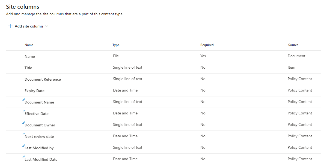Screen dimensions: 321x164
Task: Click the new-item icon beside Last Modified by
Action: (23, 146)
